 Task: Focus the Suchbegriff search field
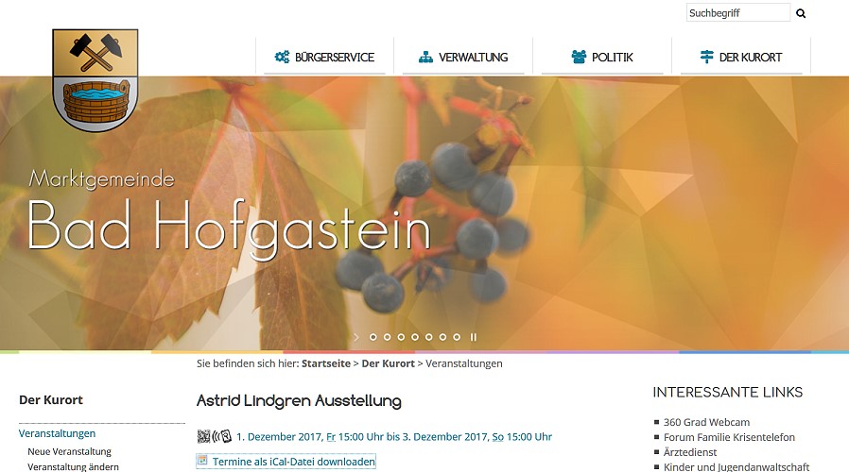[x=738, y=13]
